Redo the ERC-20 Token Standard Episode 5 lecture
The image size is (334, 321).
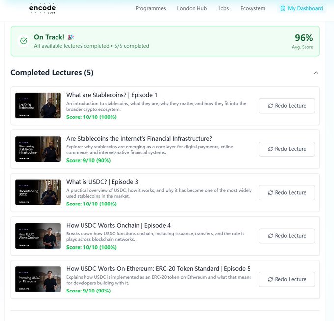point(287,279)
